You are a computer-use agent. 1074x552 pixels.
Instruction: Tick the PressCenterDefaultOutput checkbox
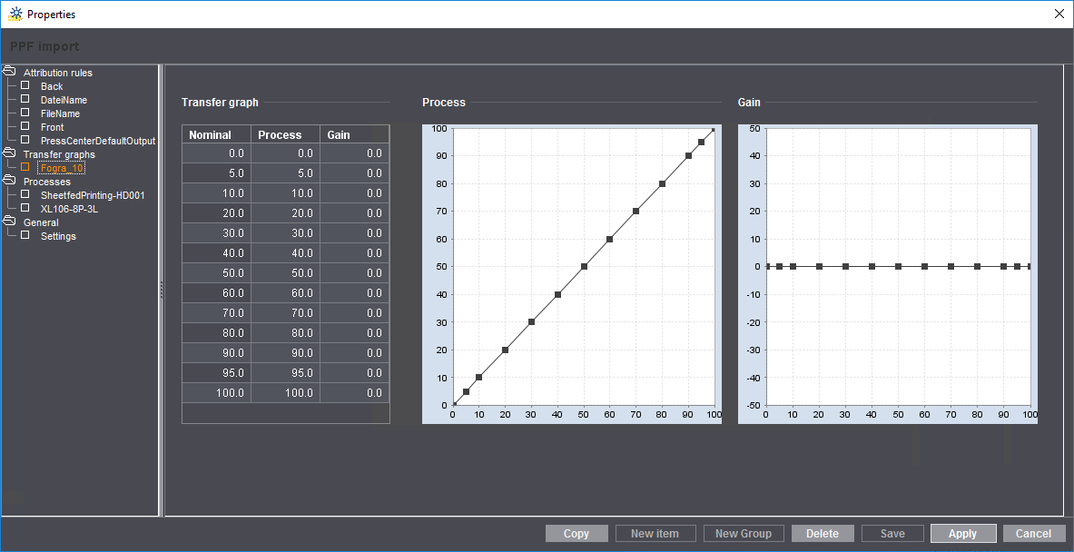click(25, 141)
